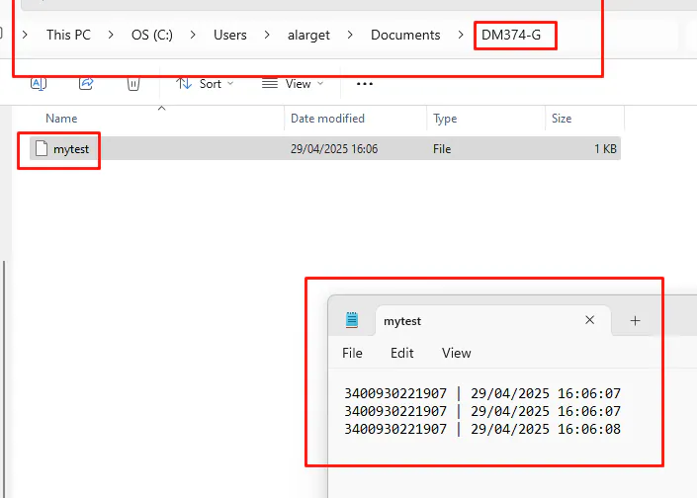Open the View layout dropdown
This screenshot has width=697, height=498.
[293, 84]
